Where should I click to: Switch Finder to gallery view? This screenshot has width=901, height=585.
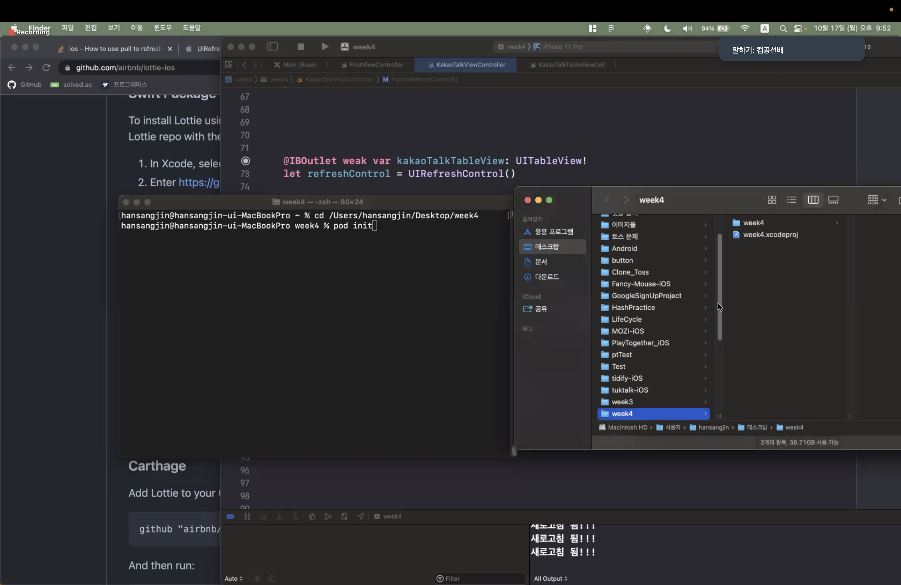point(833,200)
